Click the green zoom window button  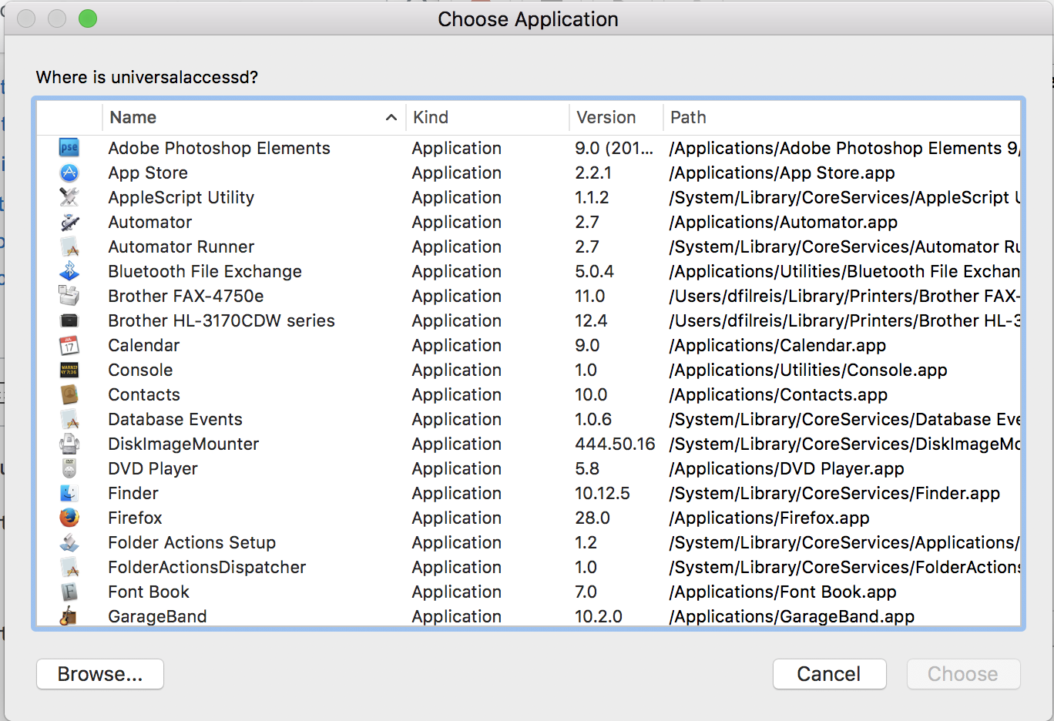(x=88, y=18)
